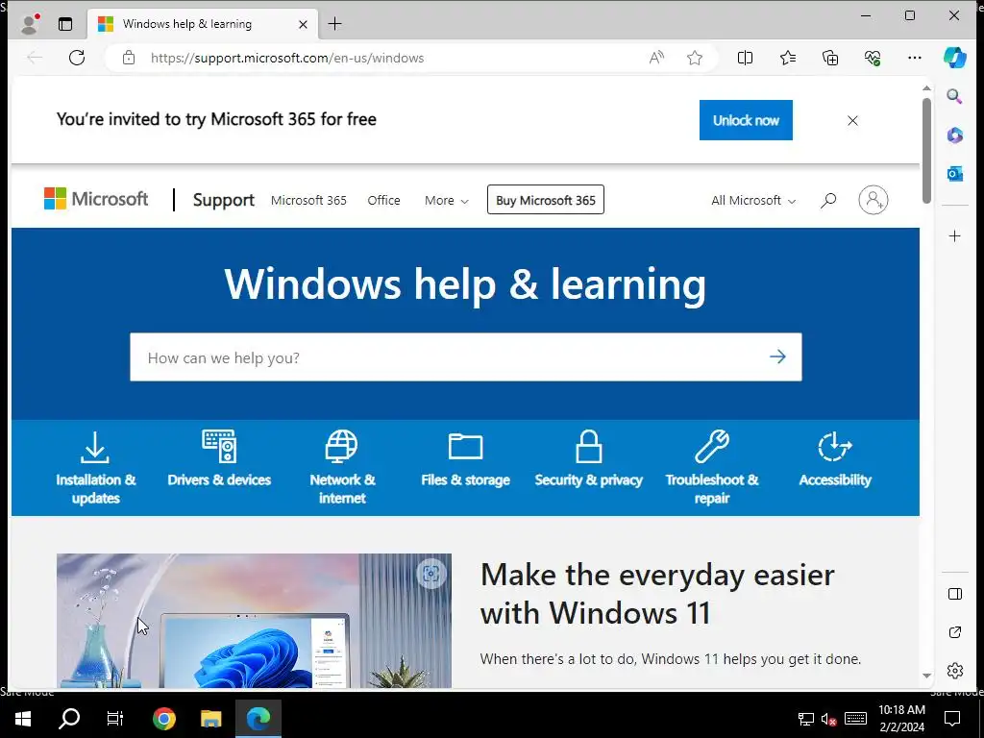Open sidebar Search tool
This screenshot has width=984, height=738.
pyautogui.click(x=954, y=96)
